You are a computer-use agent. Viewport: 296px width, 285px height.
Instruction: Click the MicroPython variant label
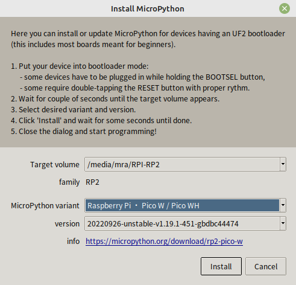(45, 206)
